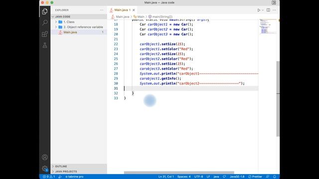This screenshot has height=179, width=319.
Task: Click the Main.java breadcrumb item
Action: pos(123,17)
